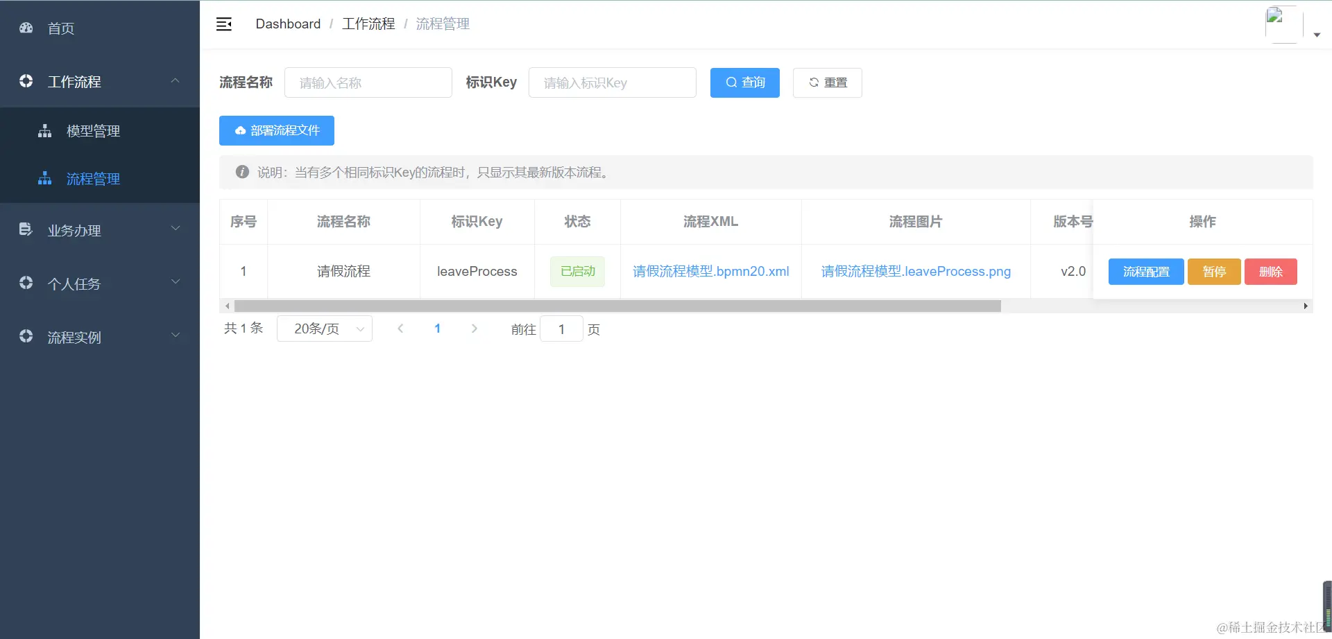1332x639 pixels.
Task: Click the 模型管理 tree icon
Action: click(x=45, y=130)
